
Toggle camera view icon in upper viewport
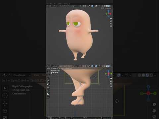pyautogui.click(x=111, y=23)
